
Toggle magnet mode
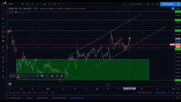pyautogui.click(x=3, y=57)
